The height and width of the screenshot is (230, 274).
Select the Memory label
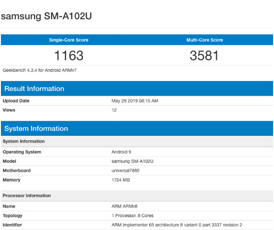11,180
